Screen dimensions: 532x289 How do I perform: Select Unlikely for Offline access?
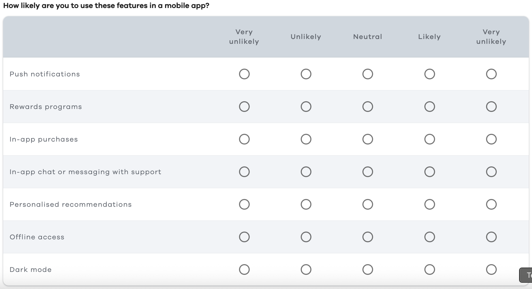pos(306,237)
